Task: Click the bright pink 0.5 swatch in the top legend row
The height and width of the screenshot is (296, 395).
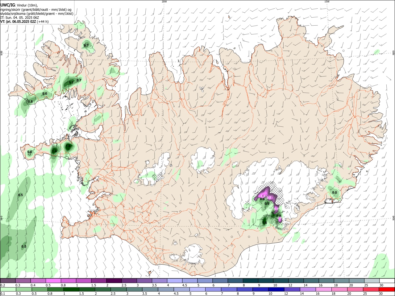Action: pyautogui.click(x=53, y=281)
